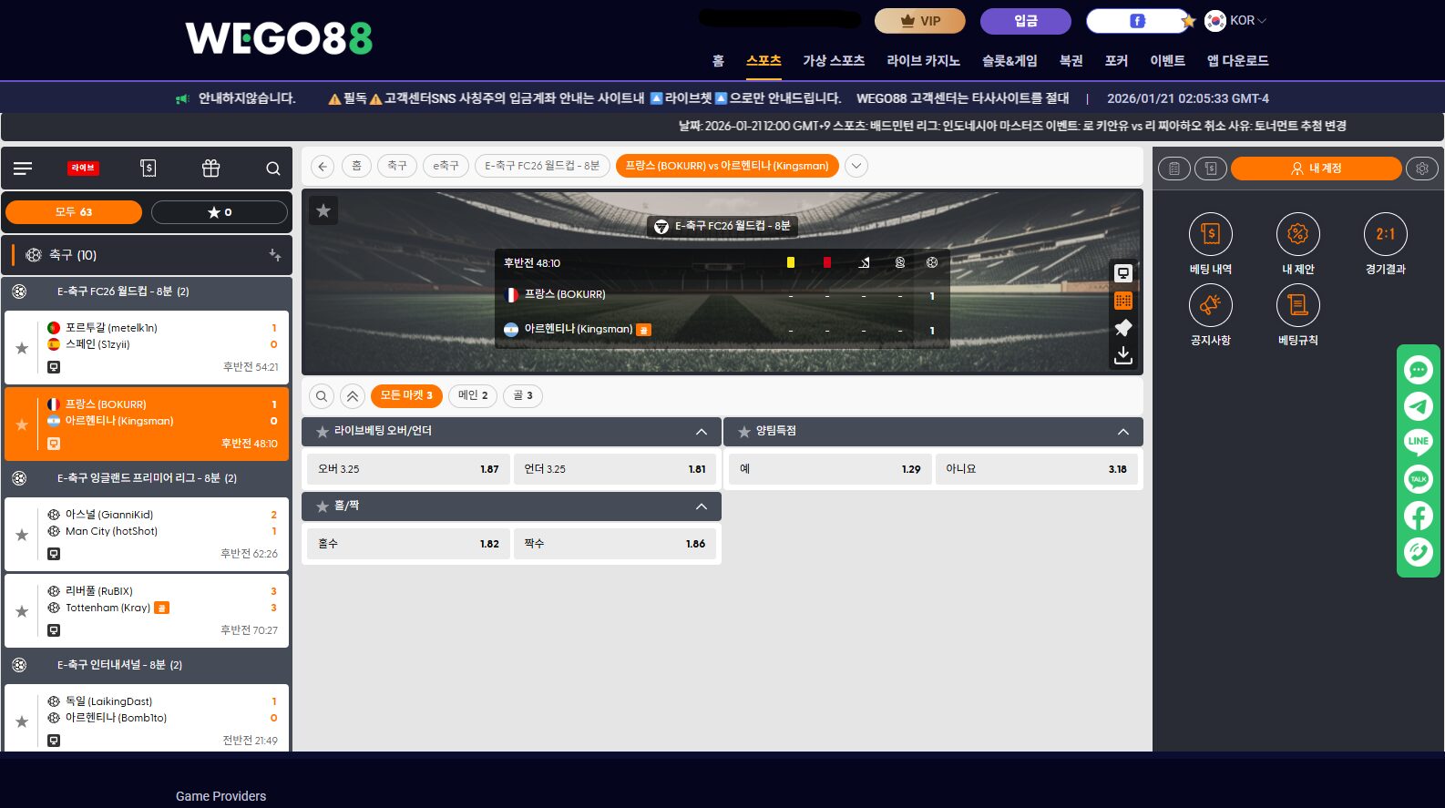Image resolution: width=1445 pixels, height=808 pixels.
Task: Open 내 제안 offers icon
Action: pos(1298,235)
